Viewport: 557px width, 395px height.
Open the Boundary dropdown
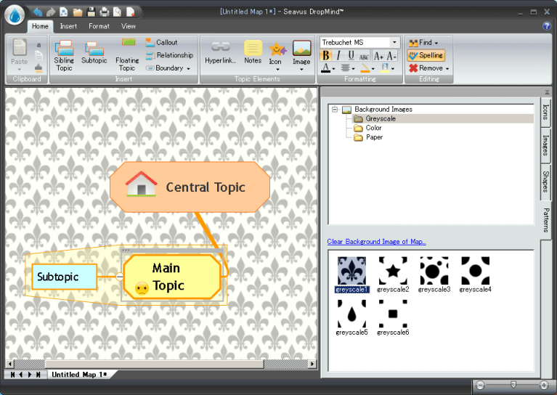(x=168, y=68)
